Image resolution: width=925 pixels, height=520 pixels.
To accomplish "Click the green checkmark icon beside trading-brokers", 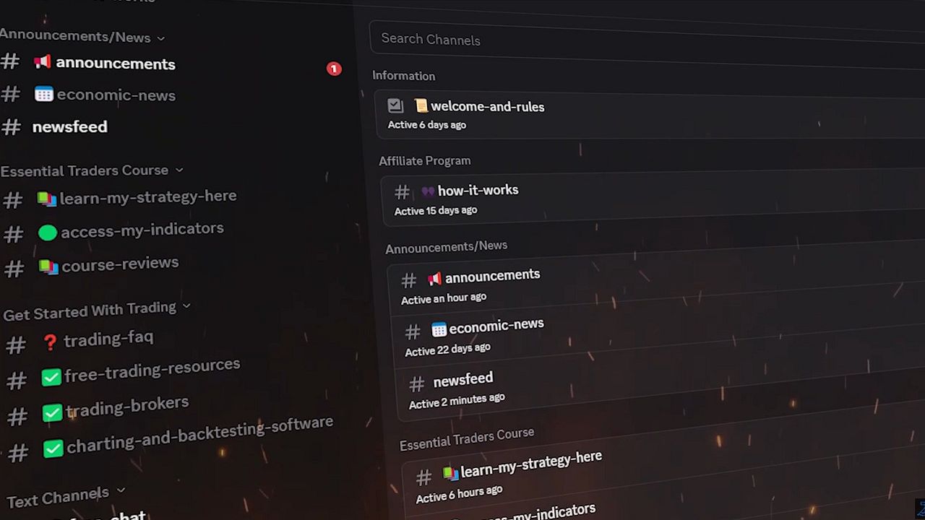I will tap(52, 413).
